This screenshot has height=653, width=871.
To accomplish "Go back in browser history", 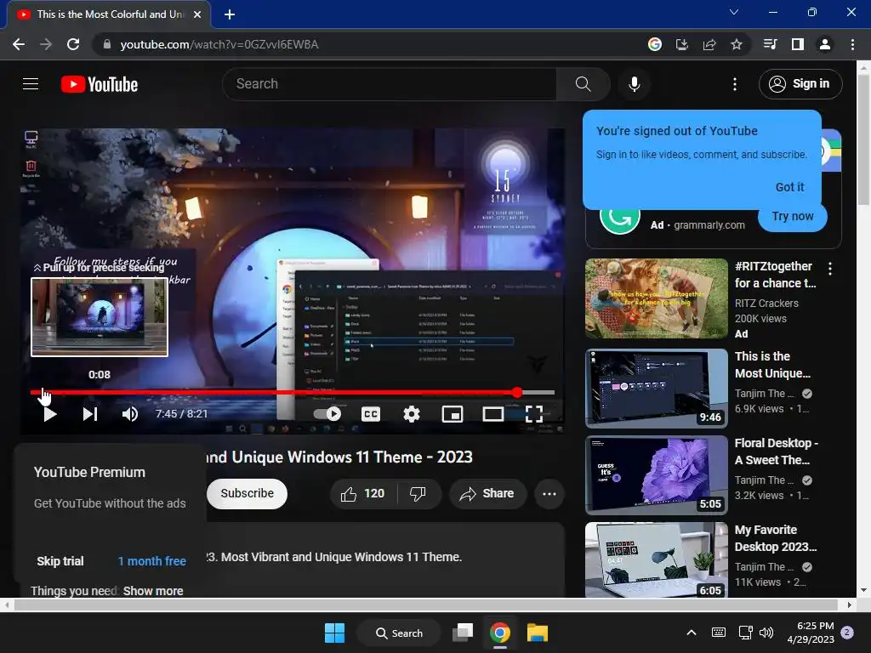I will point(19,44).
